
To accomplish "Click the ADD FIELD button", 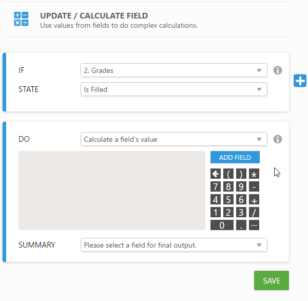I will pyautogui.click(x=235, y=157).
